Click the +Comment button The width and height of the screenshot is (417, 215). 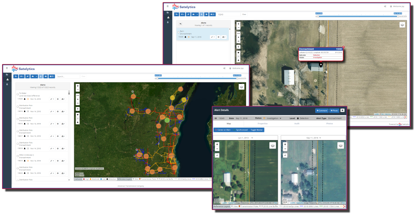322,111
